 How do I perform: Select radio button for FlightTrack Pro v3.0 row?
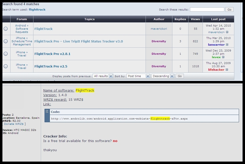(6, 41)
